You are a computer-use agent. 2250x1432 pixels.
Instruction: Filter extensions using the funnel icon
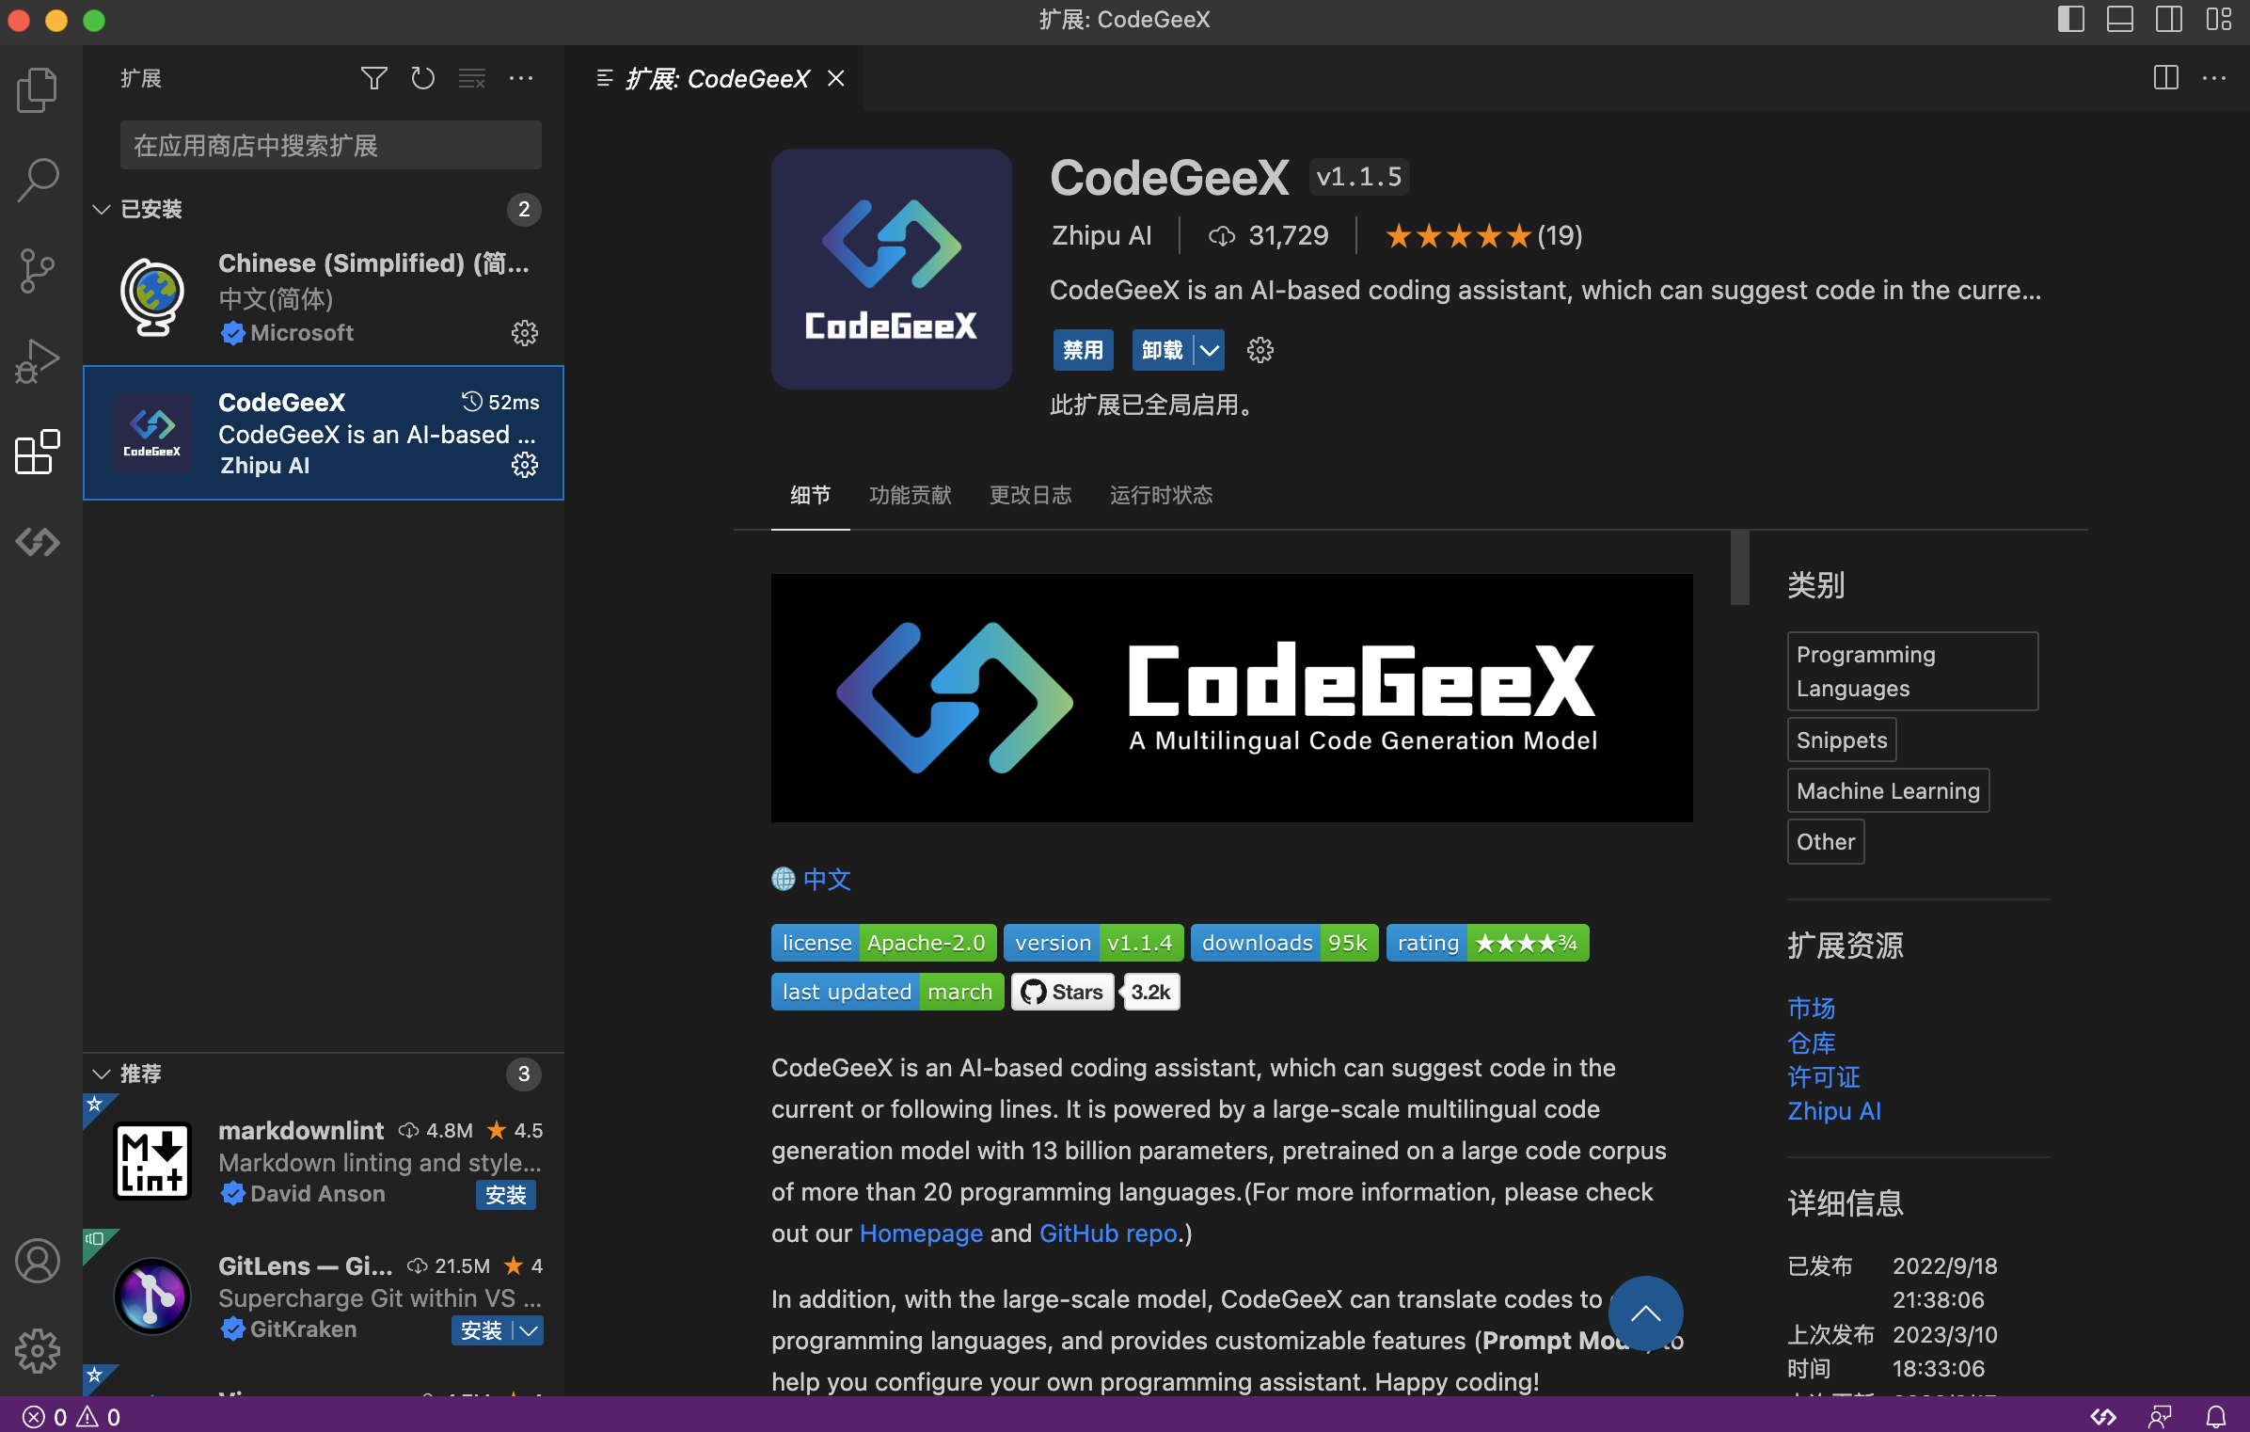[373, 78]
